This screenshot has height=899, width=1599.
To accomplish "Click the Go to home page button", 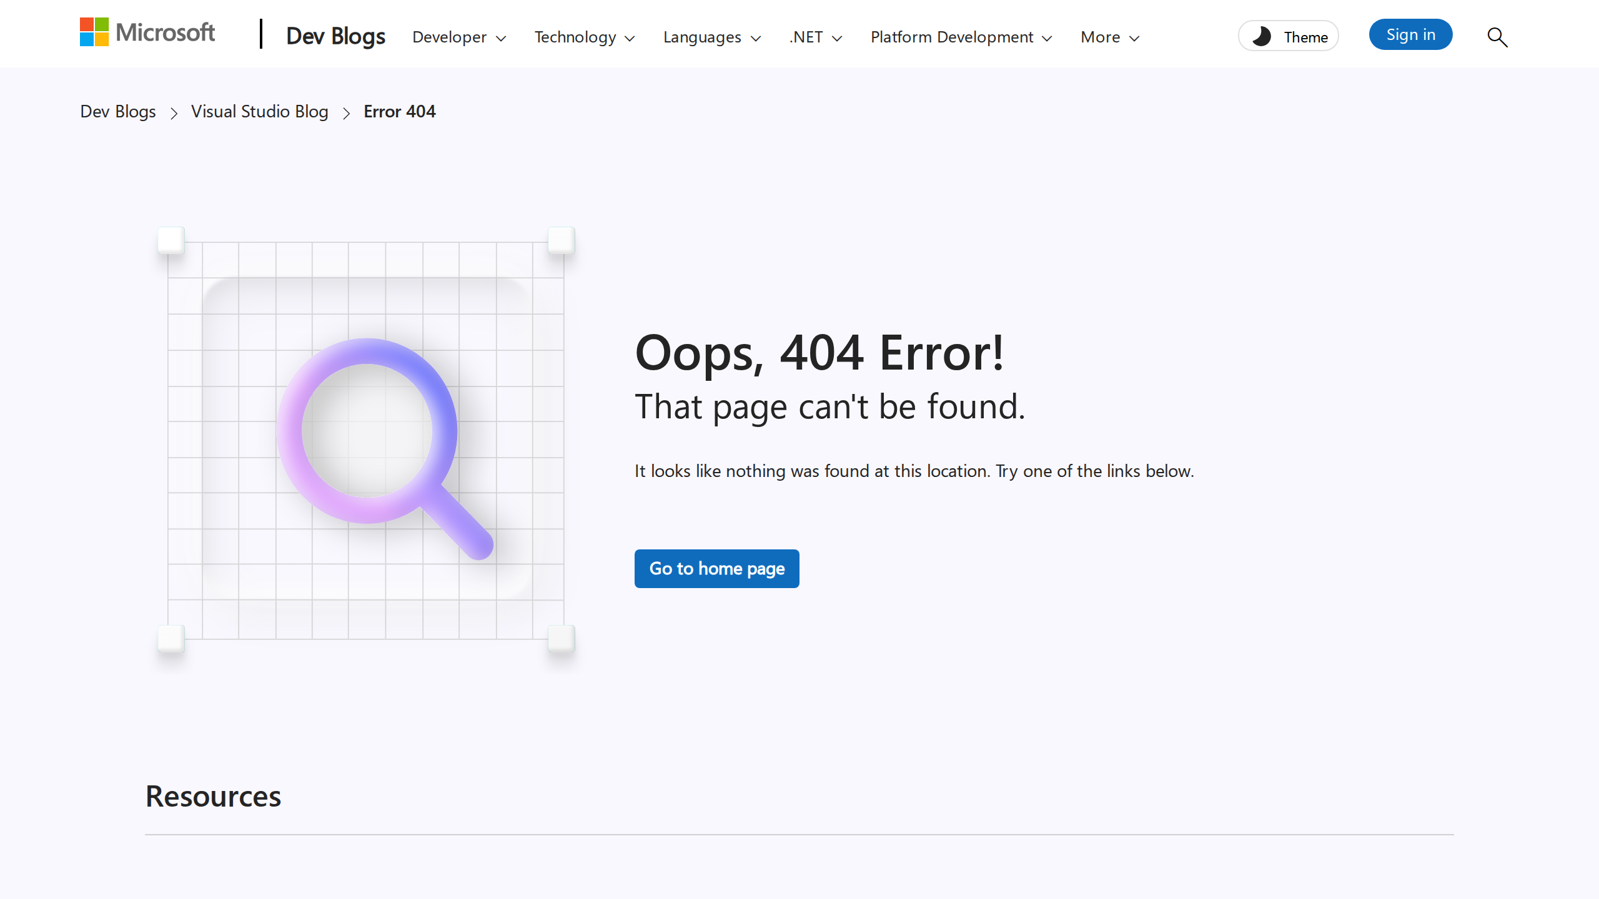I will 716,569.
